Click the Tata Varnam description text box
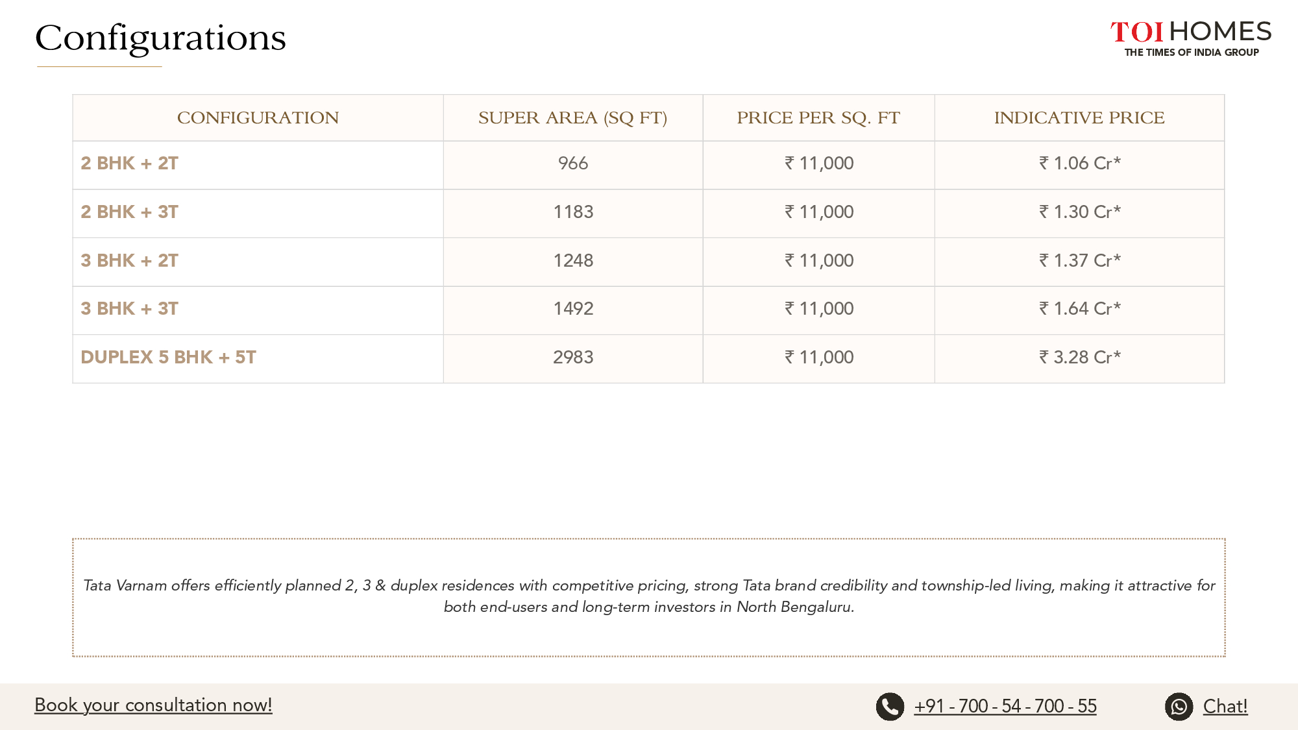1298x730 pixels. (649, 597)
